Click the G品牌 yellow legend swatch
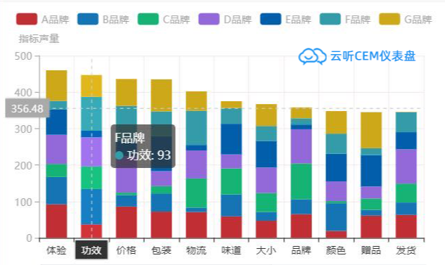 pyautogui.click(x=389, y=19)
